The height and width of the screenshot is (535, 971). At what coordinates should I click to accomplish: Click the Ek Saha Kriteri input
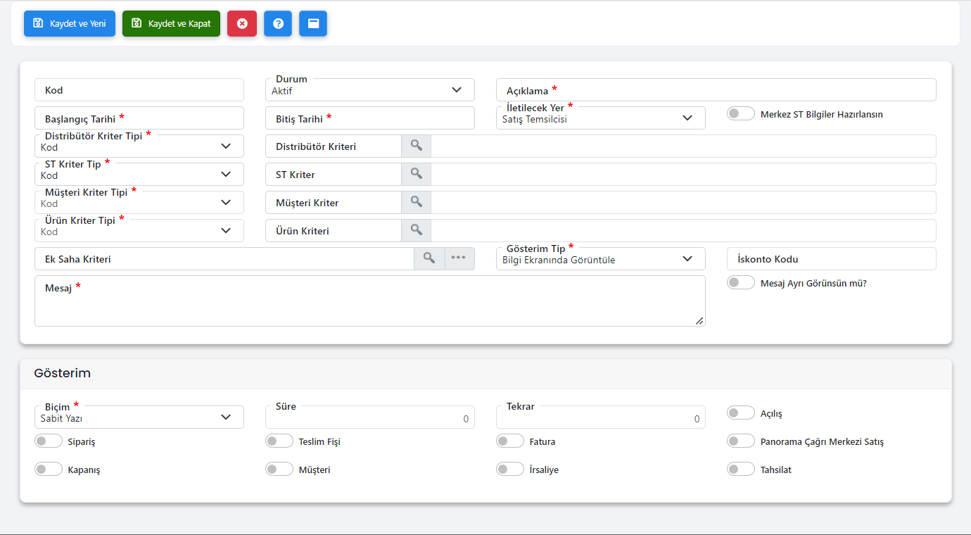click(x=224, y=259)
